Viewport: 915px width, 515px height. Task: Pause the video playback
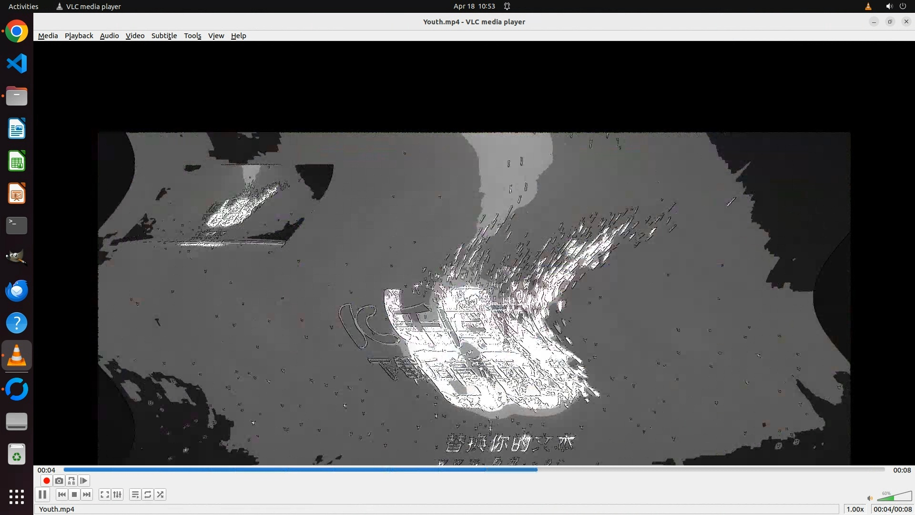pyautogui.click(x=42, y=494)
